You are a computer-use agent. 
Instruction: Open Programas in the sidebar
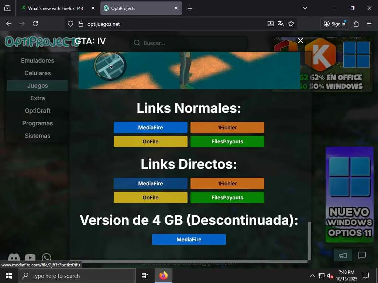tap(38, 123)
